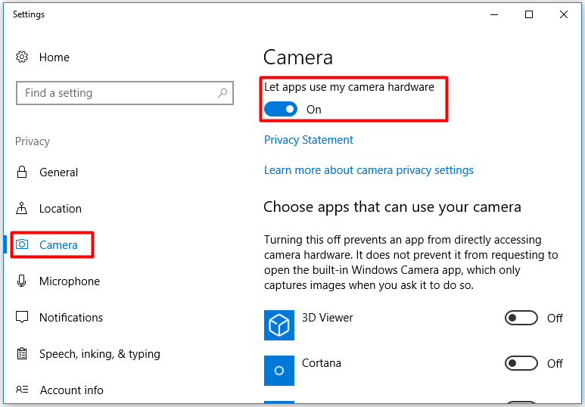Open General privacy settings
Image resolution: width=585 pixels, height=407 pixels.
pos(58,172)
